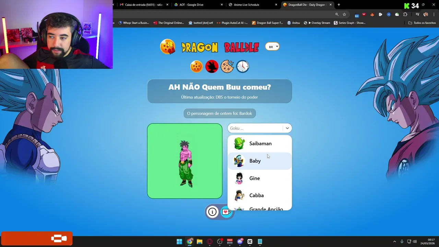Screen dimensions: 439x247
Task: Open a new browser tab
Action: click(339, 5)
